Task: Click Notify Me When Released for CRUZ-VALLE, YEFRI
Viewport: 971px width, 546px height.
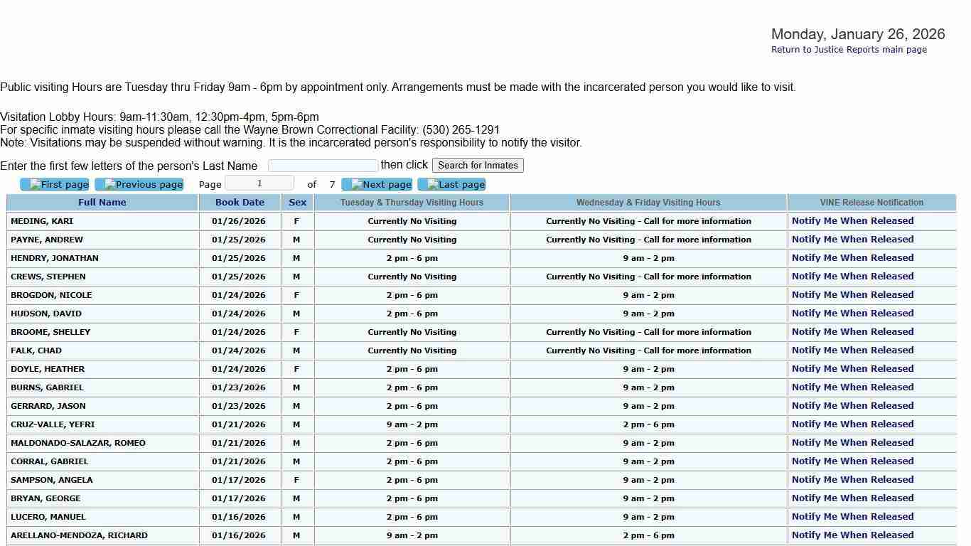Action: click(x=852, y=424)
